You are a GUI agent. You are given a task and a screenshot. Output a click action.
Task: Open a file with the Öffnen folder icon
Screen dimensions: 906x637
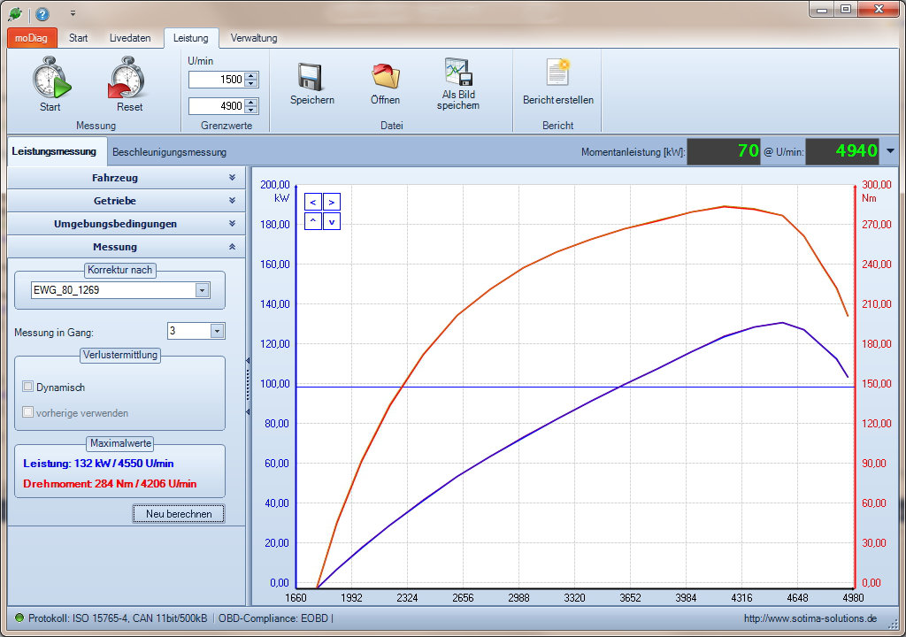386,76
